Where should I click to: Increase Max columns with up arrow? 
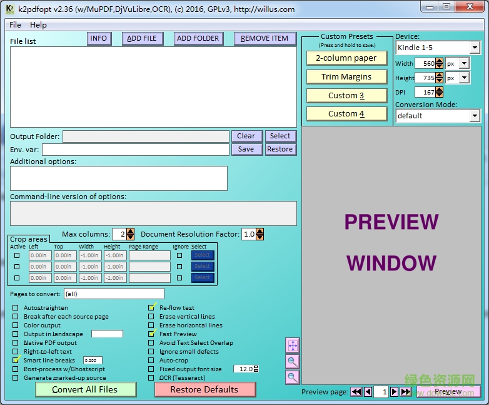click(x=131, y=231)
